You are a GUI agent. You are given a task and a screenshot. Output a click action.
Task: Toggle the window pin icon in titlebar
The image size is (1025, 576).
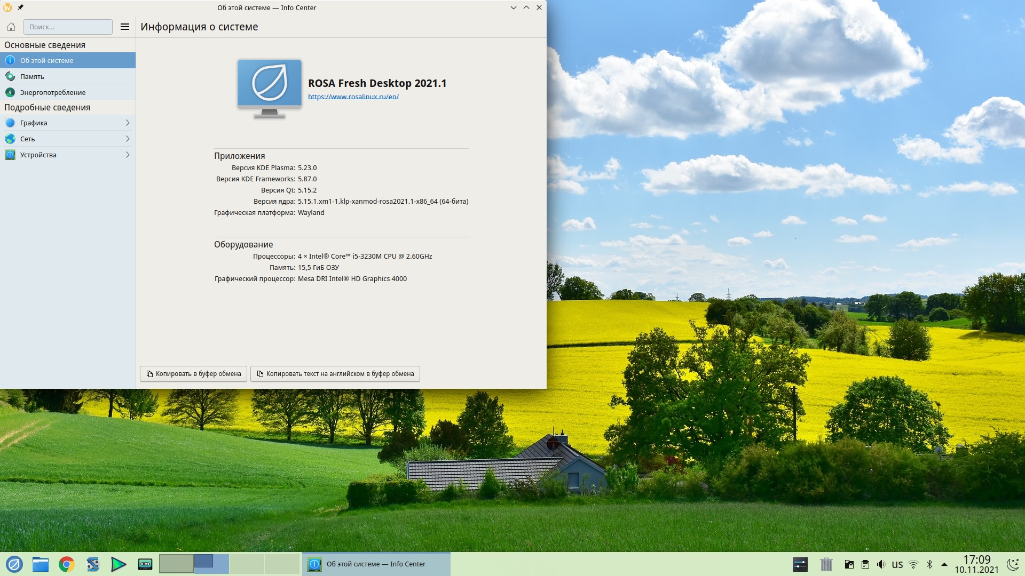(20, 7)
